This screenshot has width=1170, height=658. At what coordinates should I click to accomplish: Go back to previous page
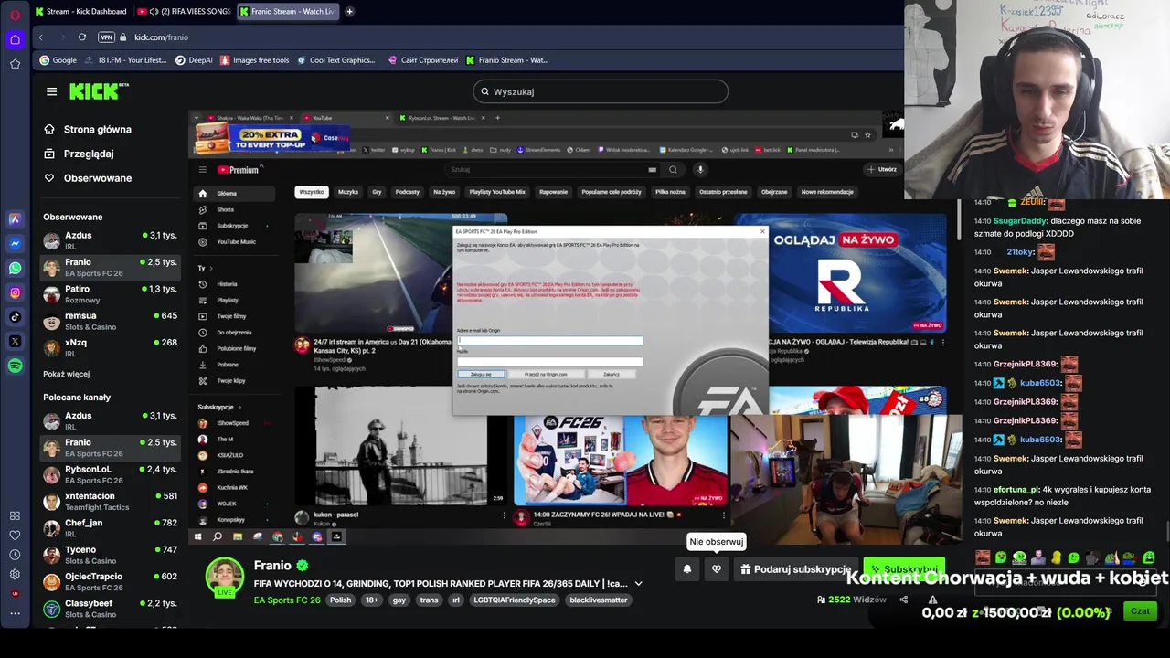pos(40,37)
